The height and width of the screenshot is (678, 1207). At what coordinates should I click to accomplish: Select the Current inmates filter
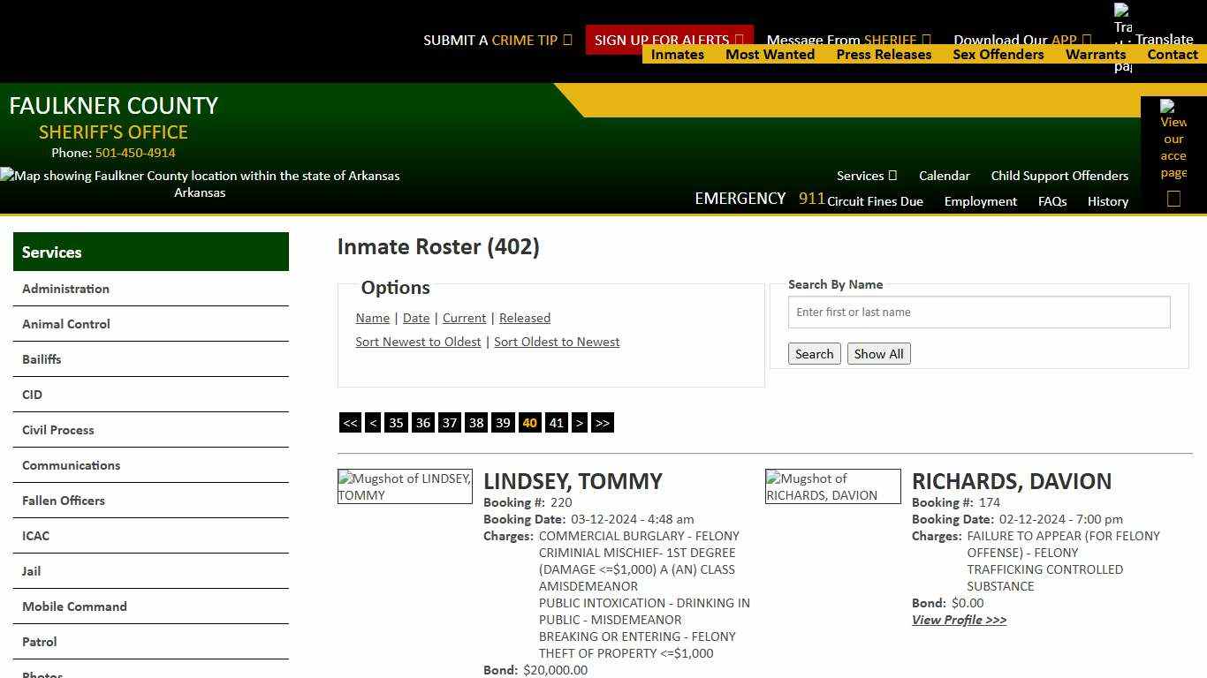tap(464, 318)
